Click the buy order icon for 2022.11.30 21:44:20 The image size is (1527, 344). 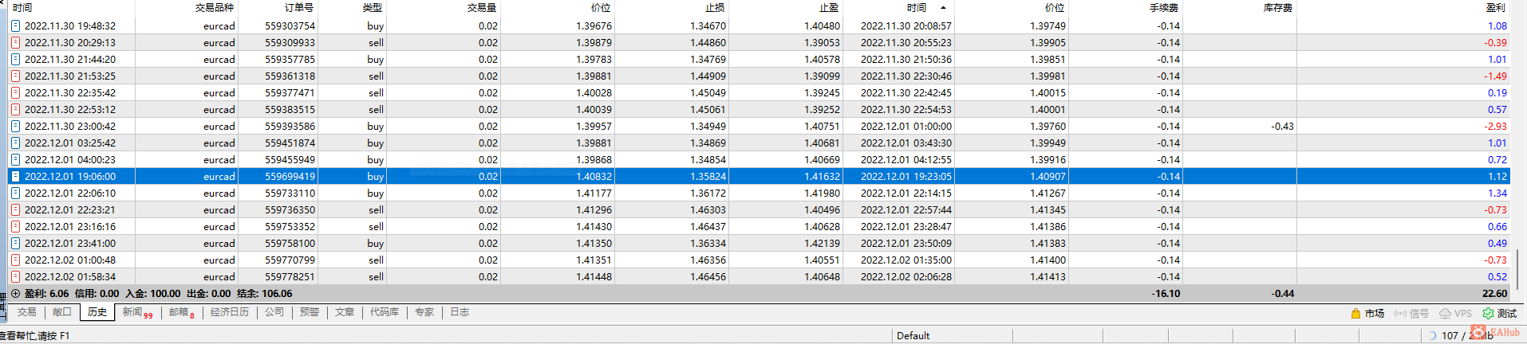(x=15, y=59)
